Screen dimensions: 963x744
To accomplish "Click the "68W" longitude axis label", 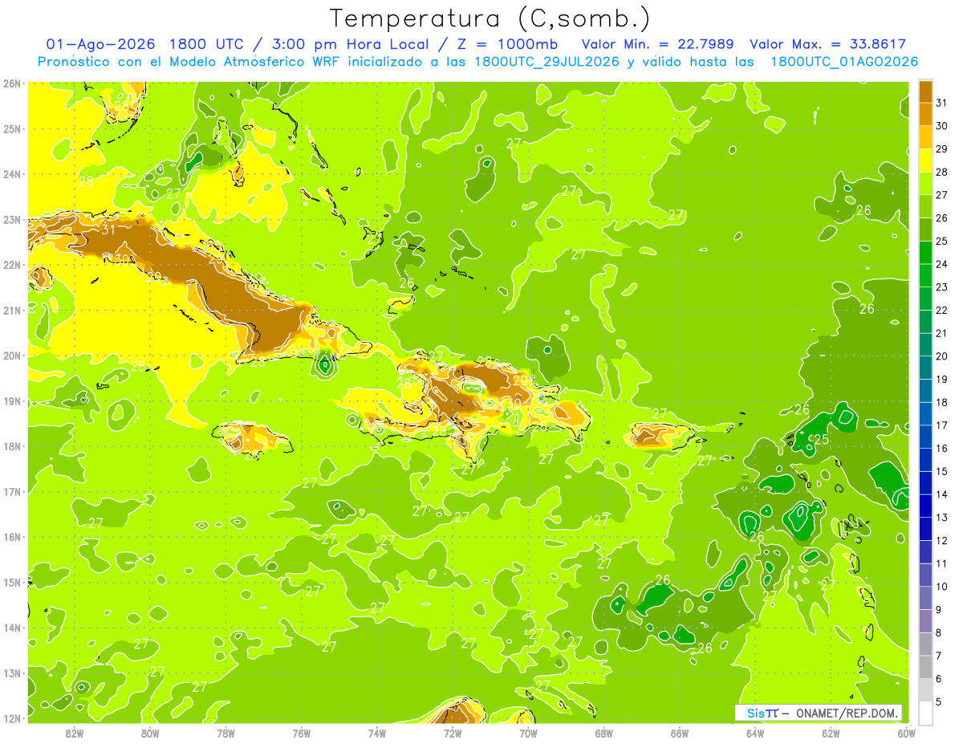I will coord(604,734).
